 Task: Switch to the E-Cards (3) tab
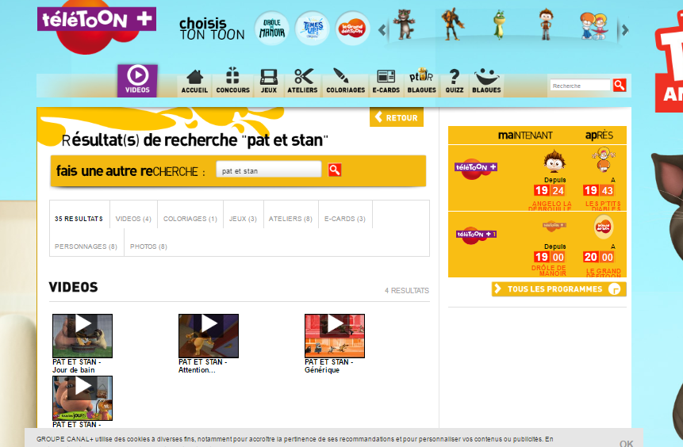click(345, 219)
